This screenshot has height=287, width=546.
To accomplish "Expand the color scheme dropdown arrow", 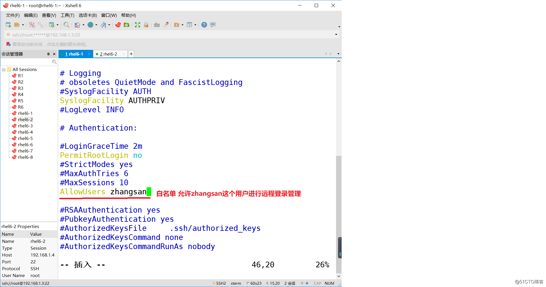I will [83, 25].
